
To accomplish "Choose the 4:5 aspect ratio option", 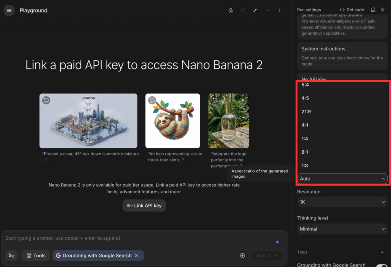I will coord(305,98).
